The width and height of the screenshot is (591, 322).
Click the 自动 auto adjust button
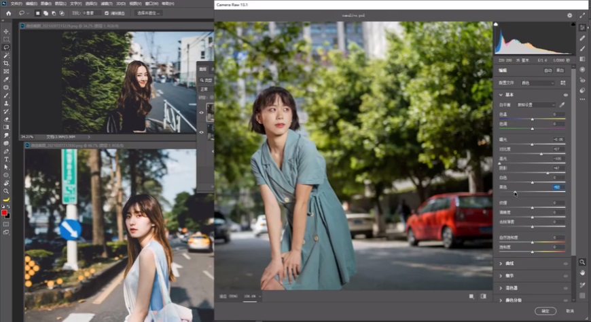coord(548,70)
